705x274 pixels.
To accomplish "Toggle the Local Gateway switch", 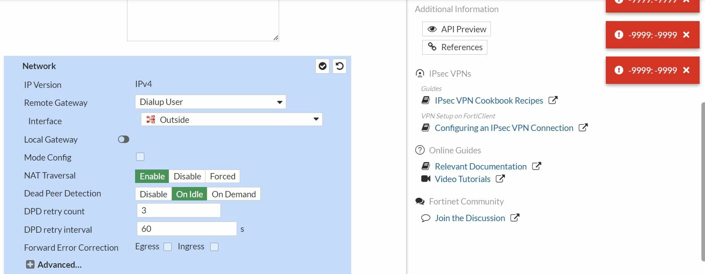I will coord(123,139).
